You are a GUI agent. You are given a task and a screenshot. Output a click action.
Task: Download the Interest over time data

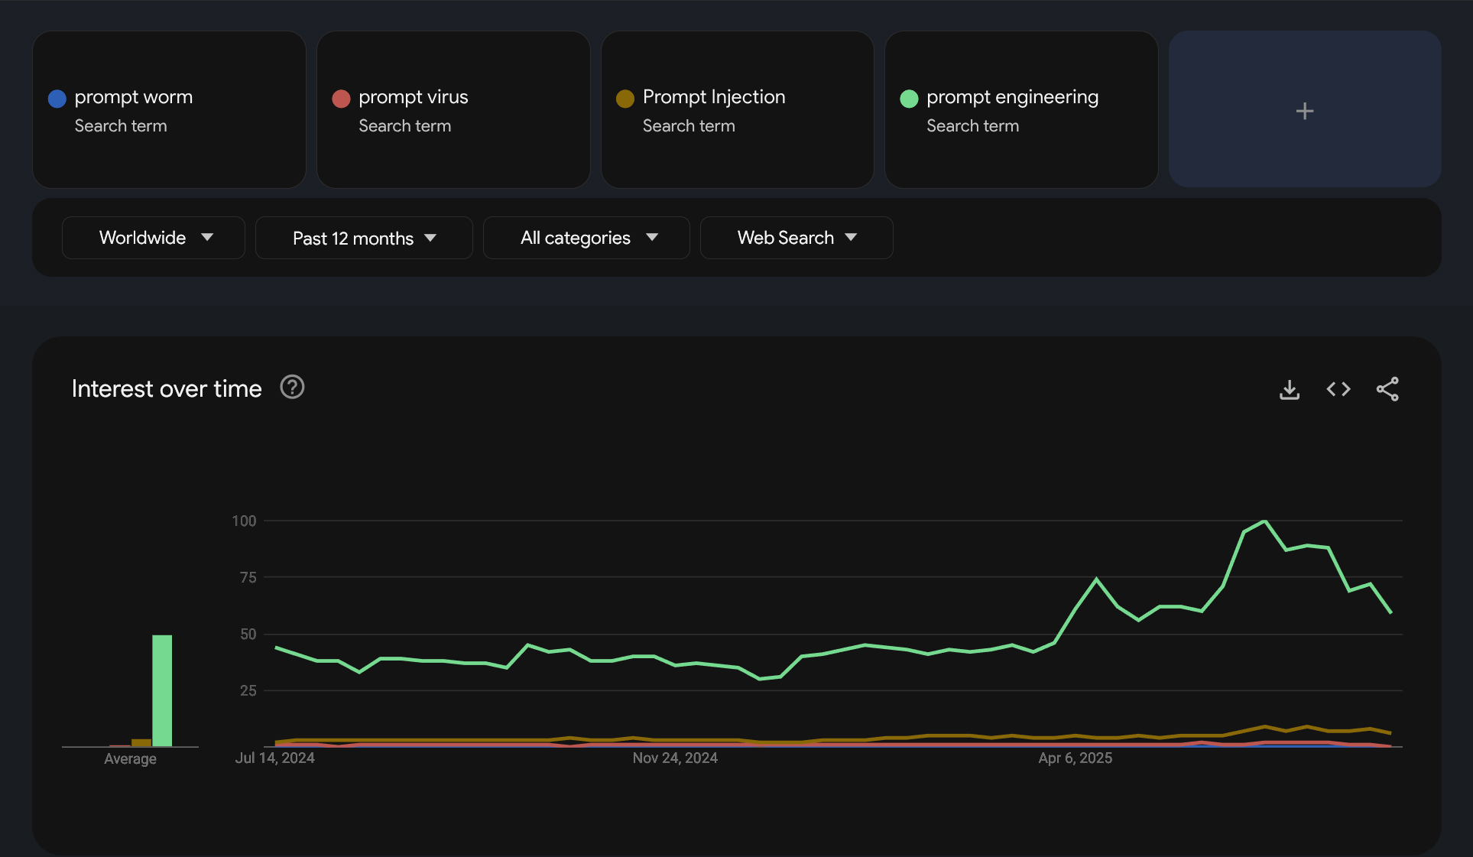[1290, 389]
